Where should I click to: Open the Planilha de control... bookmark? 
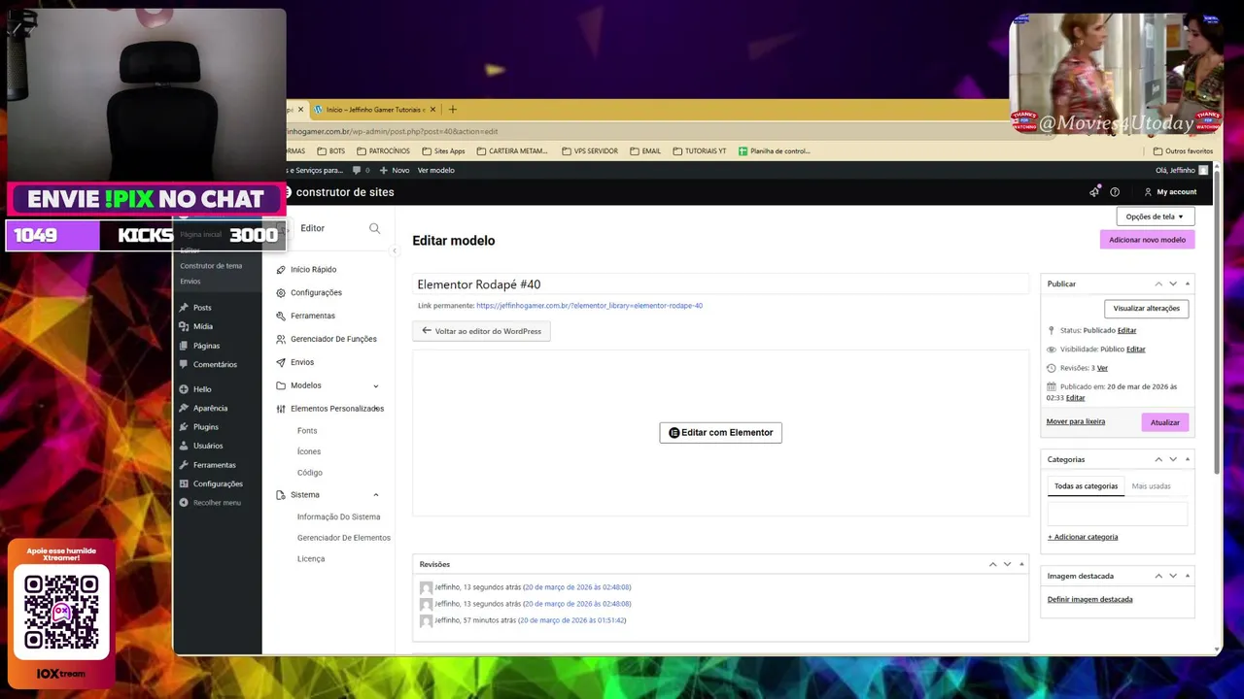coord(774,151)
